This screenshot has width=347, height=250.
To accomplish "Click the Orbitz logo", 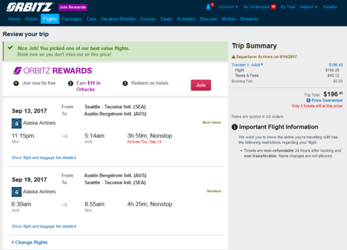I will click(30, 7).
